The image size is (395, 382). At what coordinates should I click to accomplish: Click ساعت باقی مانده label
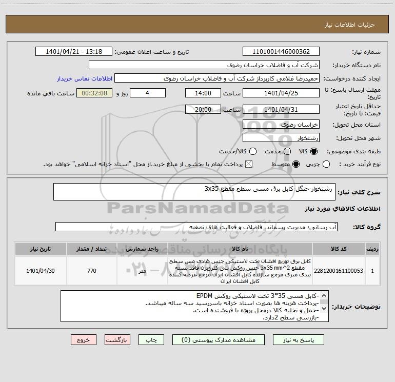[51, 93]
